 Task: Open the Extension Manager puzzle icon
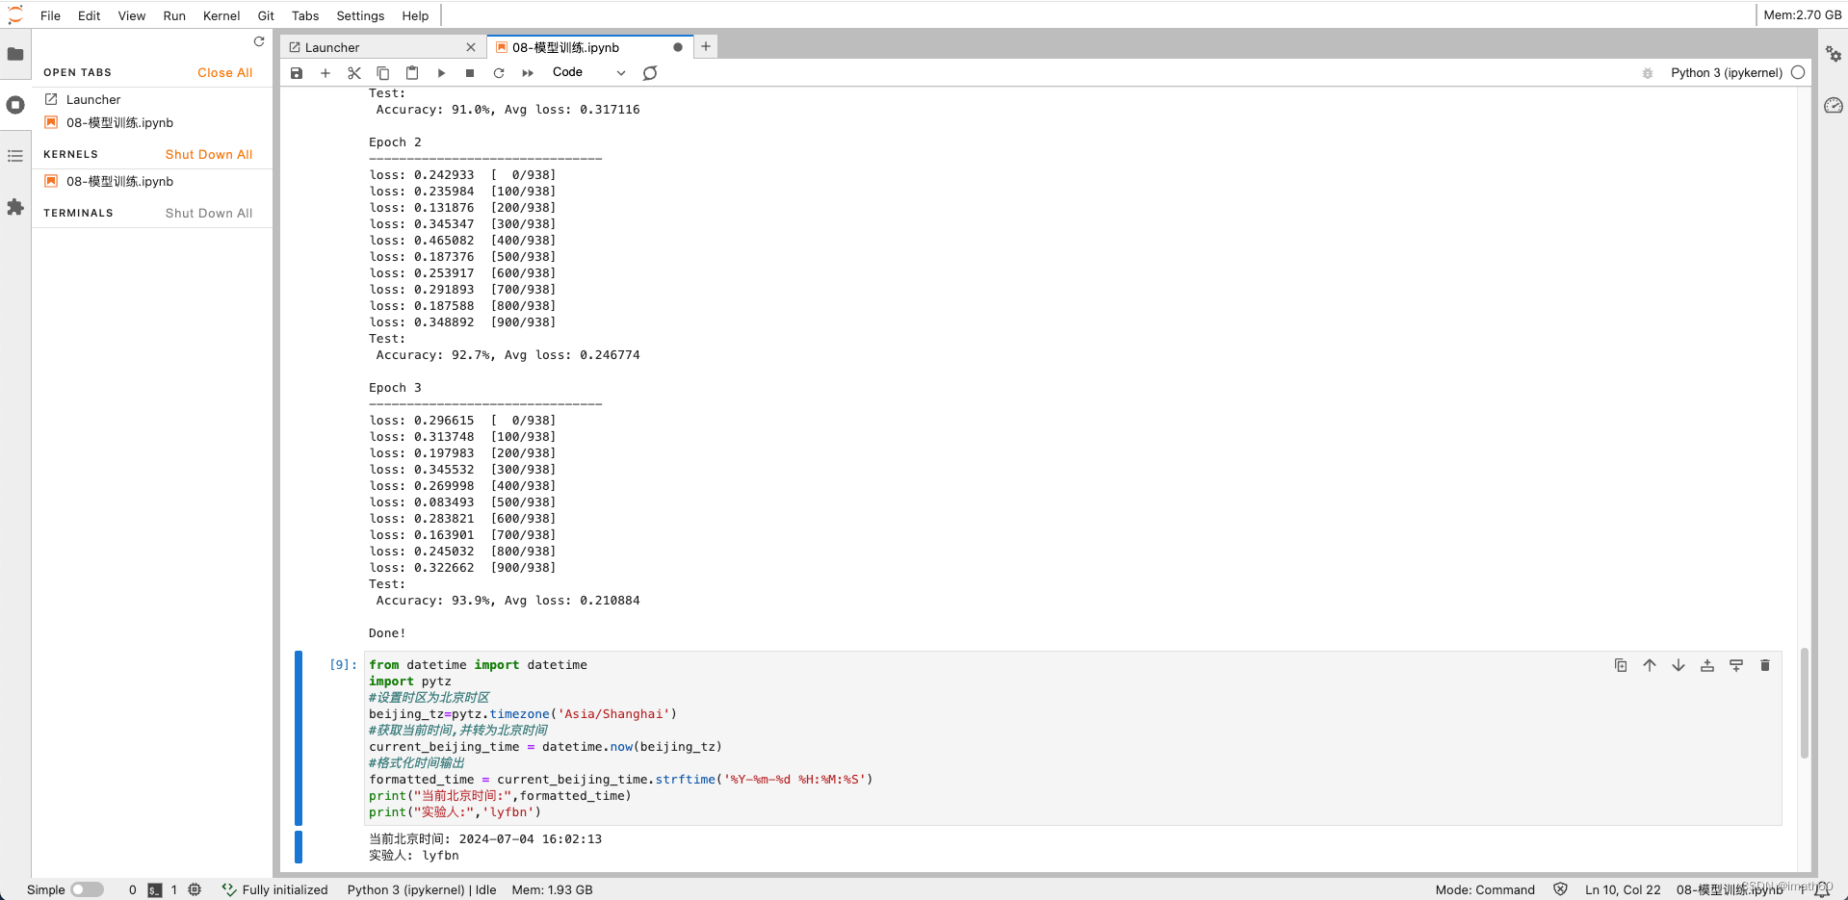coord(15,207)
